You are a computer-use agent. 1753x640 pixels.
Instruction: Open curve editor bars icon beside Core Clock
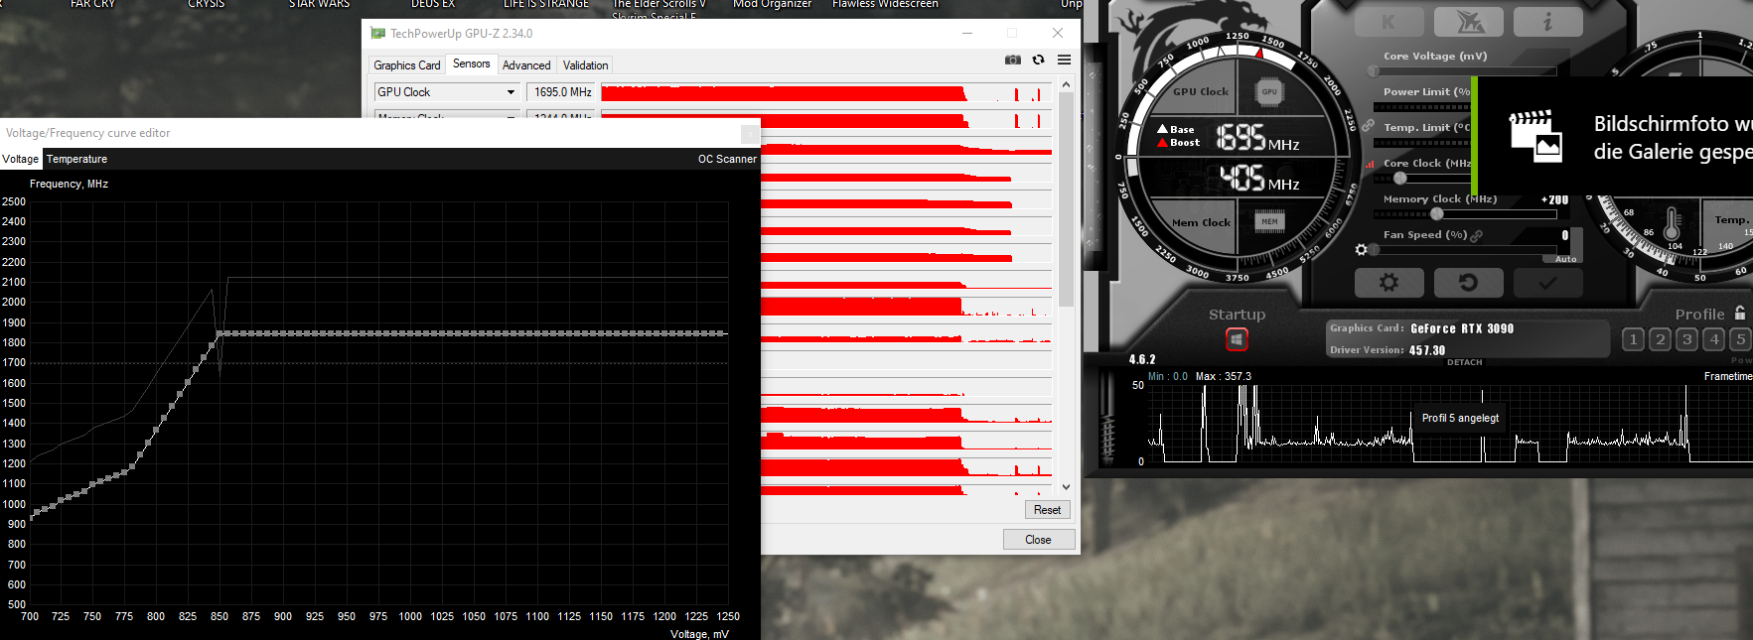pos(1371,164)
